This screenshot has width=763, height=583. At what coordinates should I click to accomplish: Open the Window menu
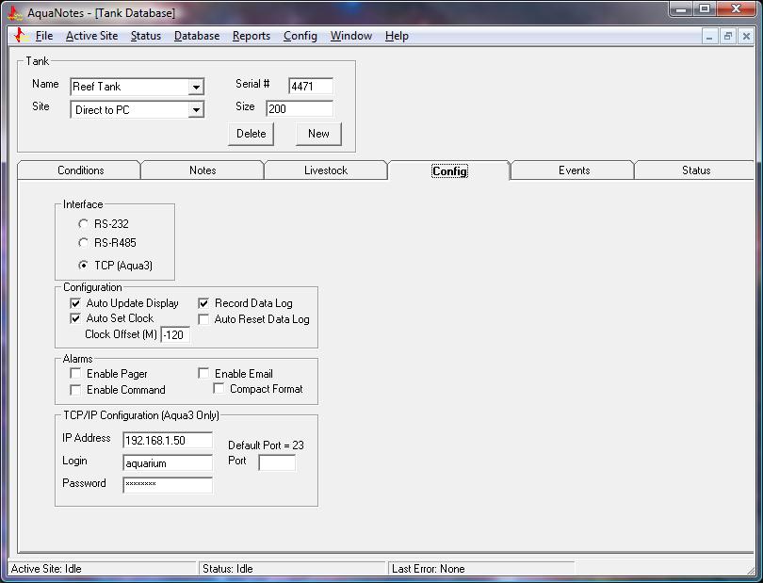tap(350, 36)
